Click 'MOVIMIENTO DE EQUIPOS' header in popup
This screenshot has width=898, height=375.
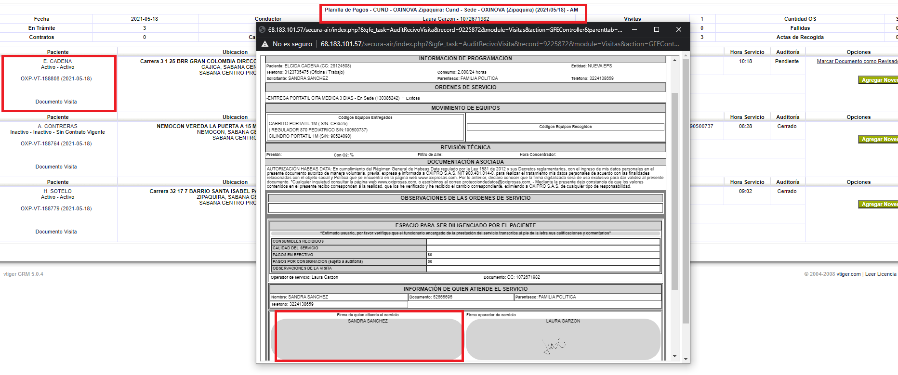point(465,108)
